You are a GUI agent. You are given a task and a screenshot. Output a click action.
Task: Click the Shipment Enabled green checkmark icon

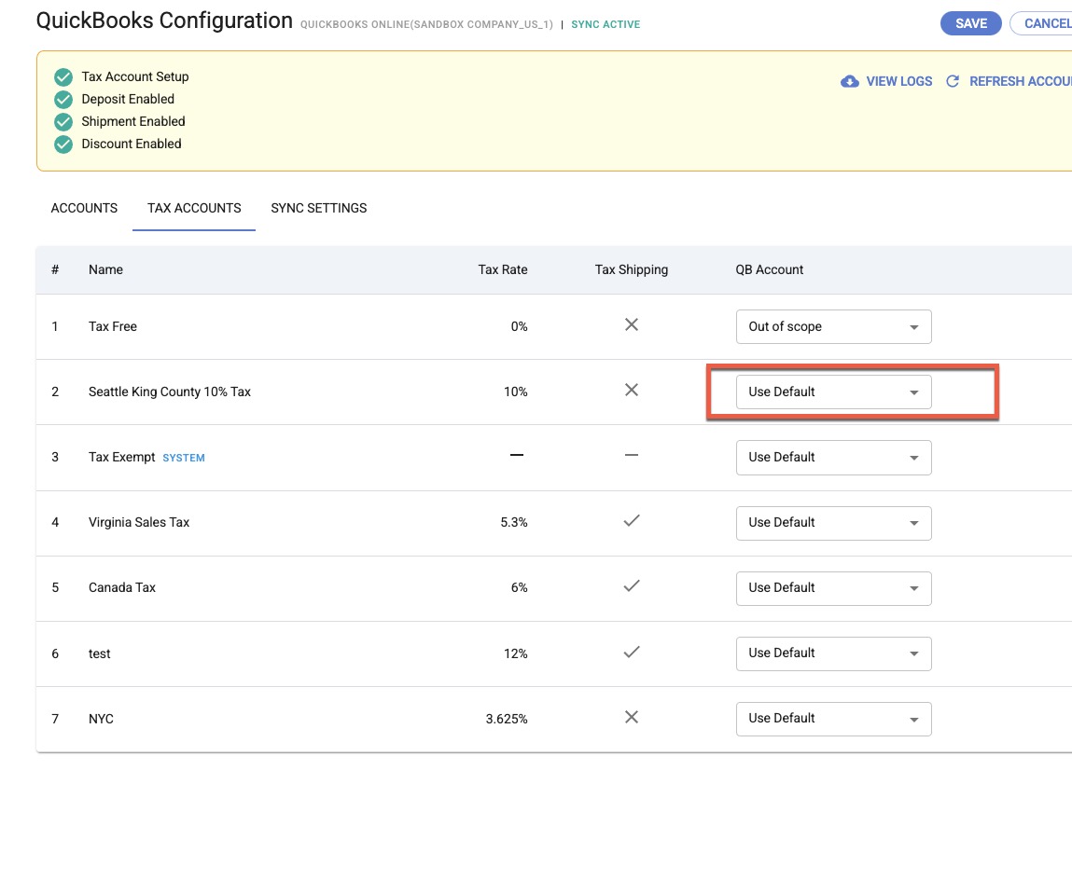coord(63,122)
